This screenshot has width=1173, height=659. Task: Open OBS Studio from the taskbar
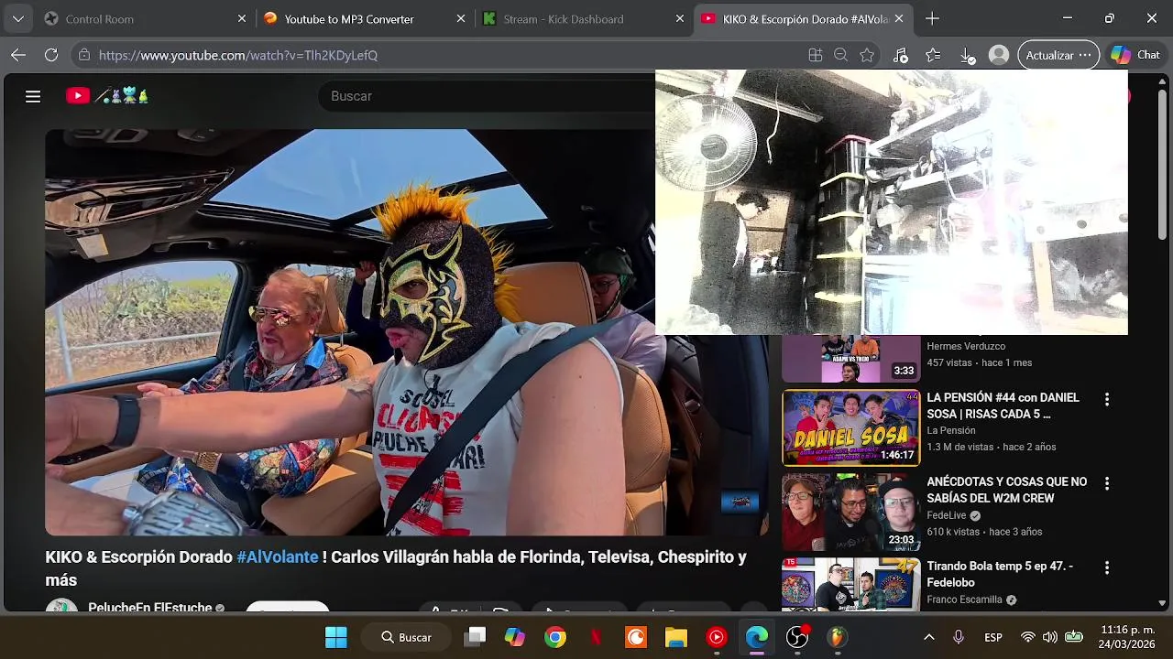click(797, 637)
